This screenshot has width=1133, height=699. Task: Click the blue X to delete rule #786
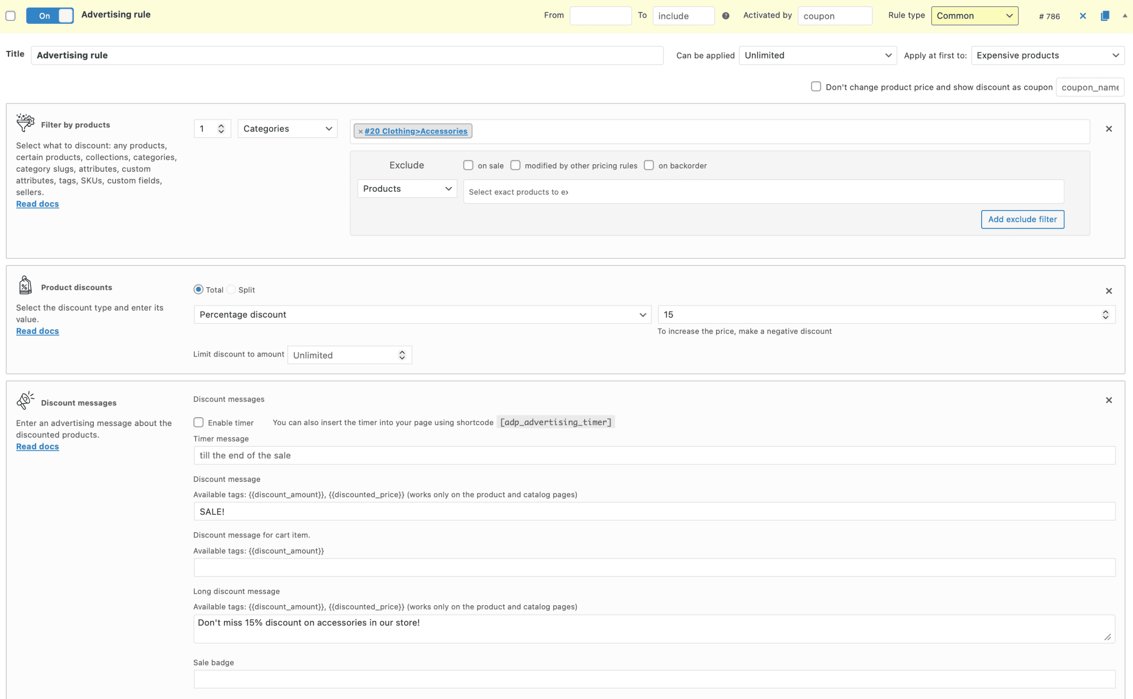(x=1082, y=16)
